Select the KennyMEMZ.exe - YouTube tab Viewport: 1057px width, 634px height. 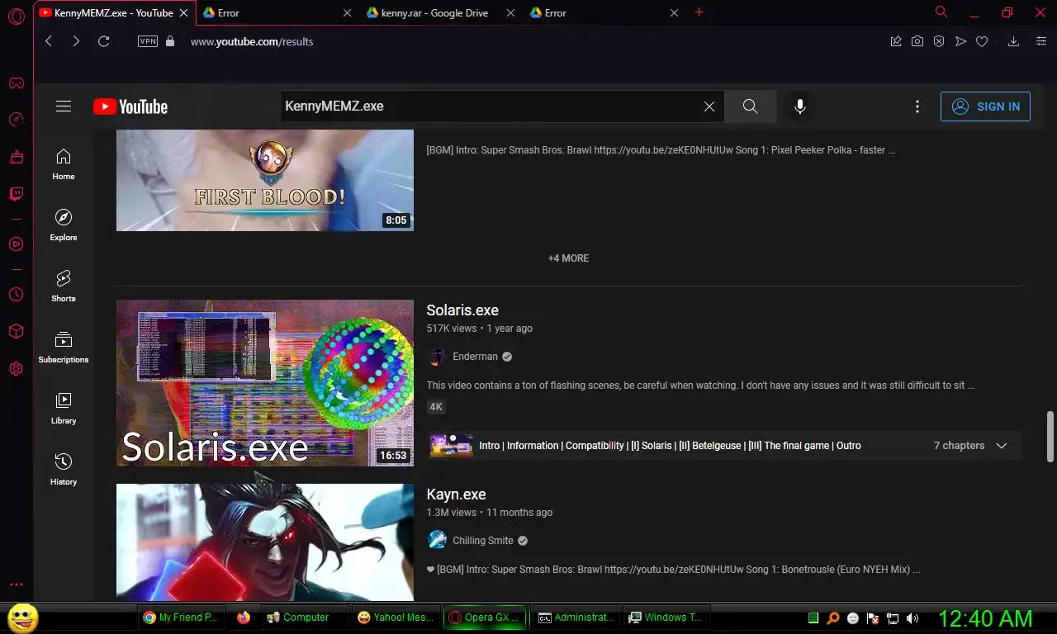(x=114, y=13)
